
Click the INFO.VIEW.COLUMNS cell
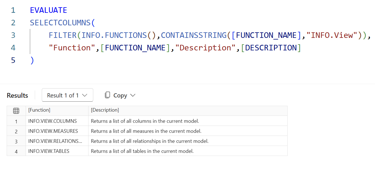(x=53, y=121)
